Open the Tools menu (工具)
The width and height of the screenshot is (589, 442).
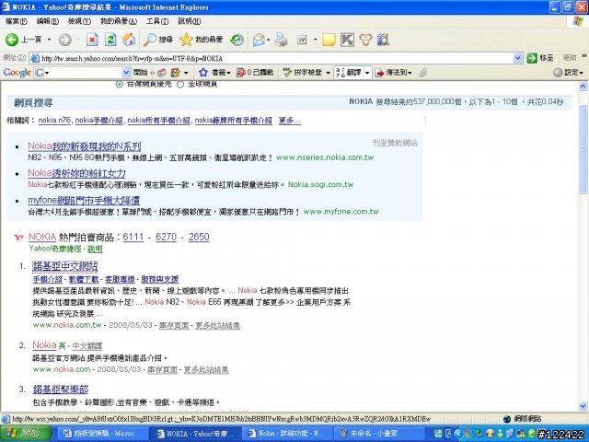157,21
